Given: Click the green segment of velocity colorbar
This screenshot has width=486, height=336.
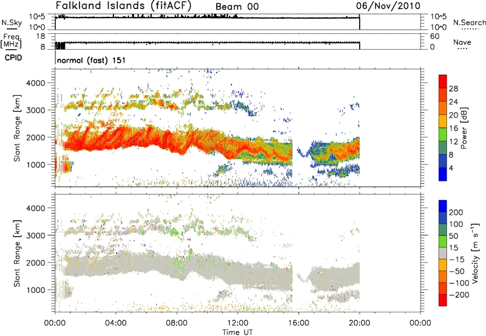Looking at the screenshot, I should coord(443,241).
